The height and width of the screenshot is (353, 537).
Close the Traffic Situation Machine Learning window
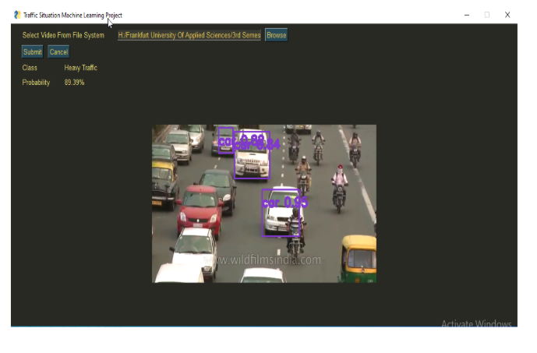click(507, 15)
